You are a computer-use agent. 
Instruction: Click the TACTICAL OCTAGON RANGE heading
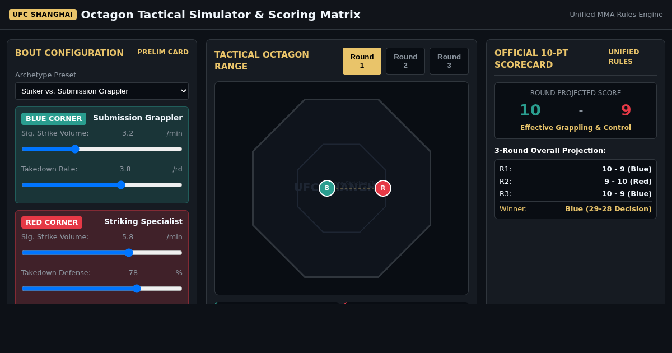262,61
